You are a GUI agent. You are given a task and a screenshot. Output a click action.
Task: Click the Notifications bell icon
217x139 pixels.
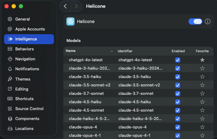(x=10, y=69)
